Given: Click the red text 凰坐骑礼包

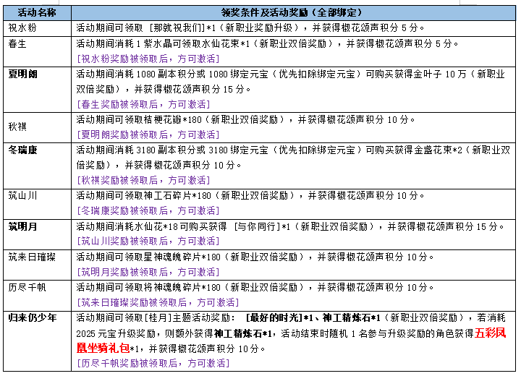Looking at the screenshot, I should click(x=103, y=348).
